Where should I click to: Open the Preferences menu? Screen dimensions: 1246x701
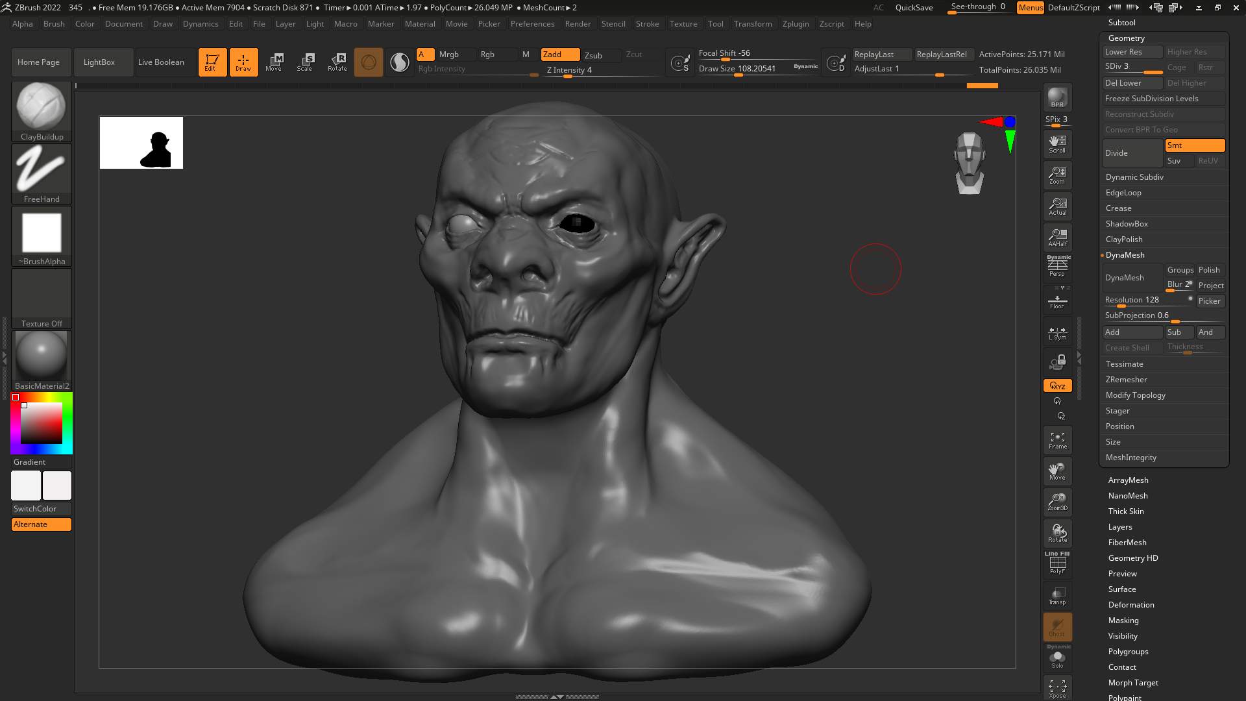532,24
